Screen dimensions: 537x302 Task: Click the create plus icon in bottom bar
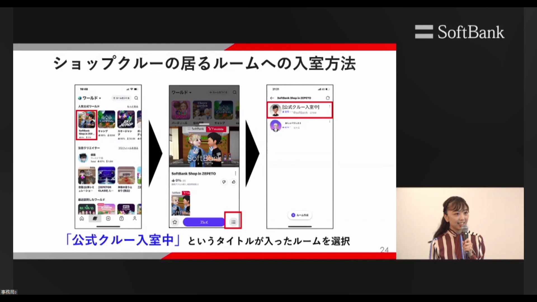[x=108, y=218]
